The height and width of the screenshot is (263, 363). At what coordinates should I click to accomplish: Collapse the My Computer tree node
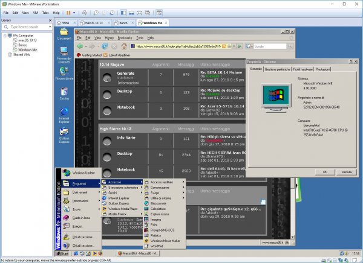(5, 36)
